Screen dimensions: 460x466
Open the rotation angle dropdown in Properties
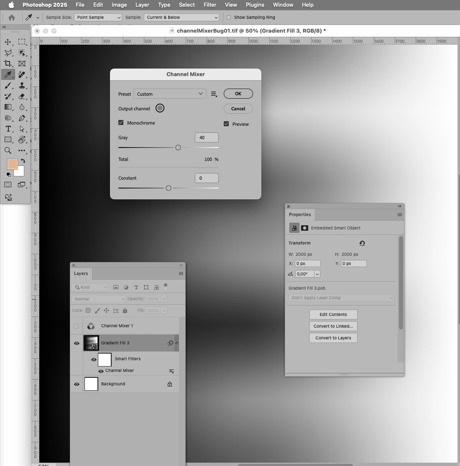click(x=317, y=274)
